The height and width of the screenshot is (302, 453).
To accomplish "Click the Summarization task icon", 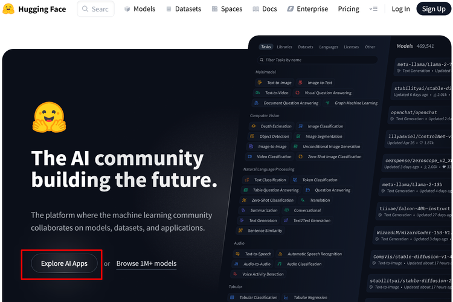I will pyautogui.click(x=243, y=210).
